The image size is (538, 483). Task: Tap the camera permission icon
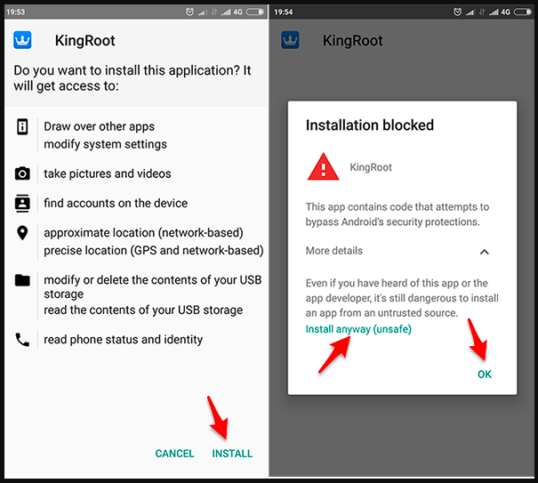tap(22, 173)
